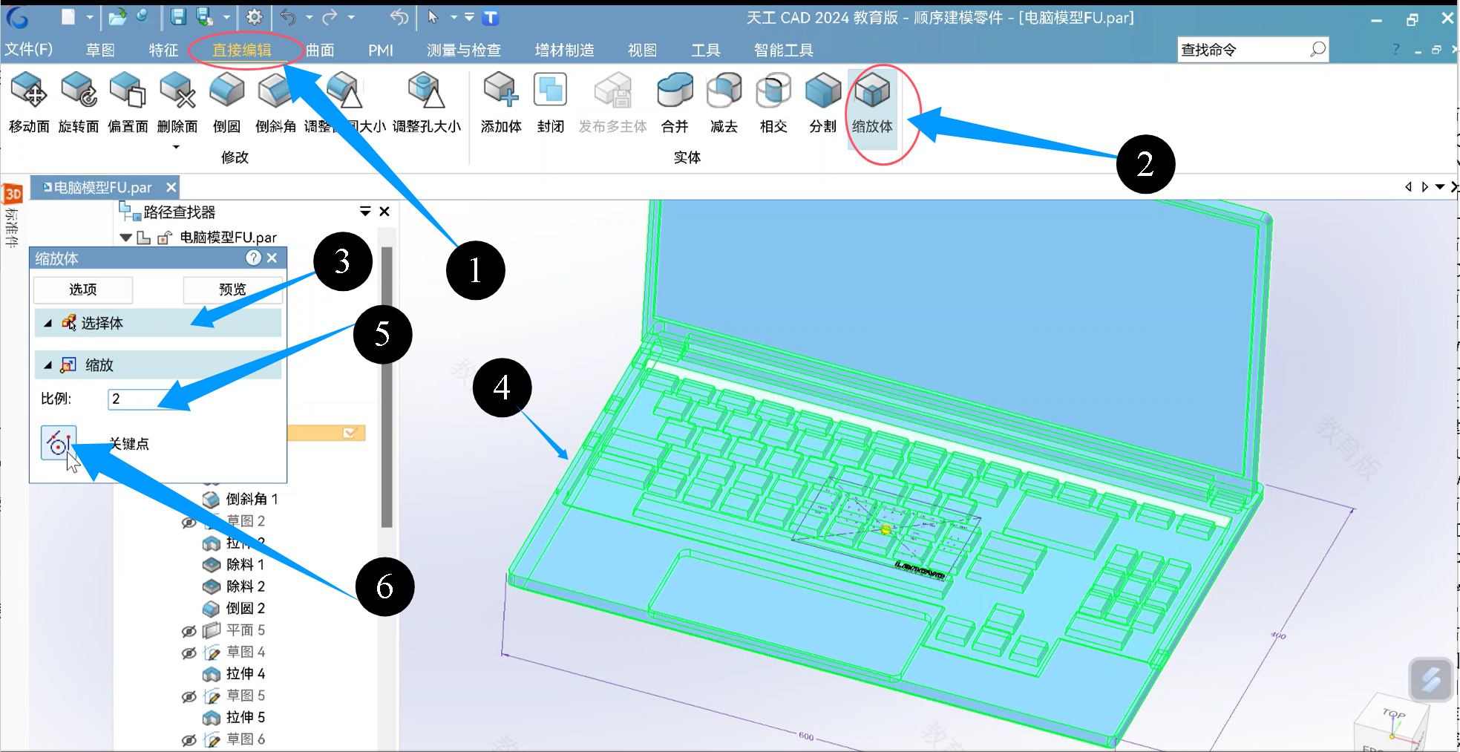This screenshot has width=1460, height=752.
Task: Switch to the 直接编辑 ribbon tab
Action: coord(242,50)
